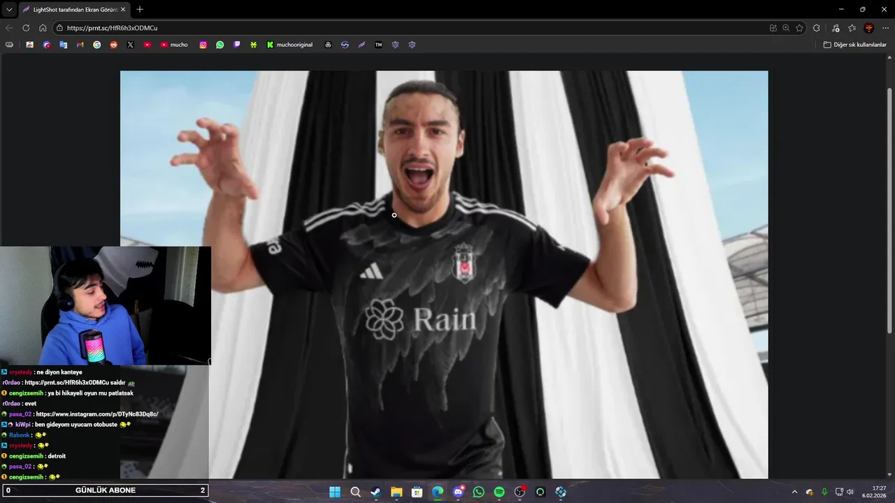Open the 'mucho' YouTube bookmark
This screenshot has width=895, height=503.
(174, 45)
